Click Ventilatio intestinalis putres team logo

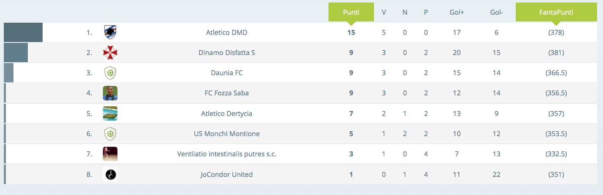(110, 154)
